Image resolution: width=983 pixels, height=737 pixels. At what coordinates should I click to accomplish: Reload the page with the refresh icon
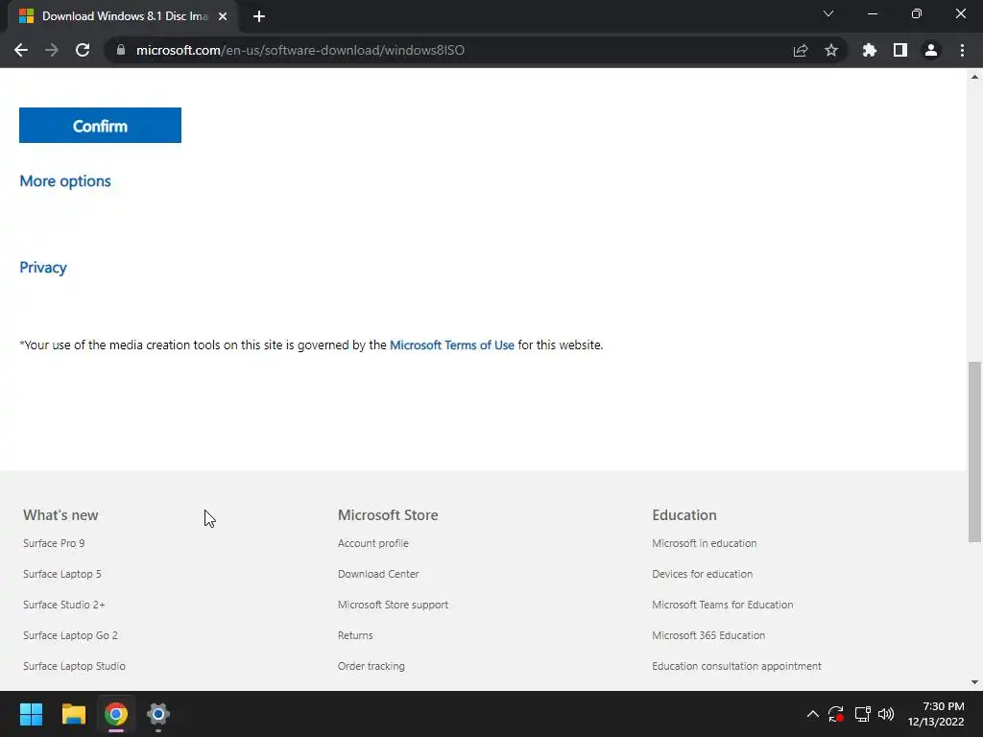pos(83,50)
